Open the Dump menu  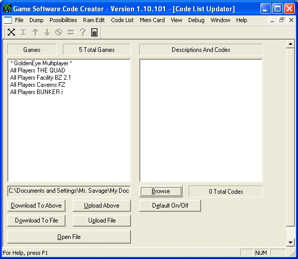pos(36,20)
